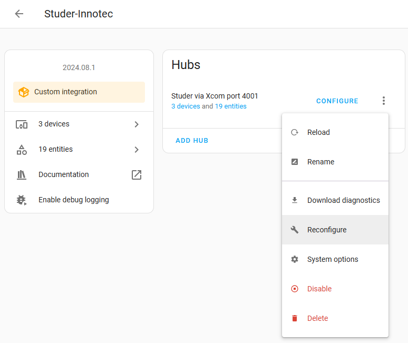Image resolution: width=408 pixels, height=343 pixels.
Task: Expand the 19 entities row chevron
Action: coord(137,150)
